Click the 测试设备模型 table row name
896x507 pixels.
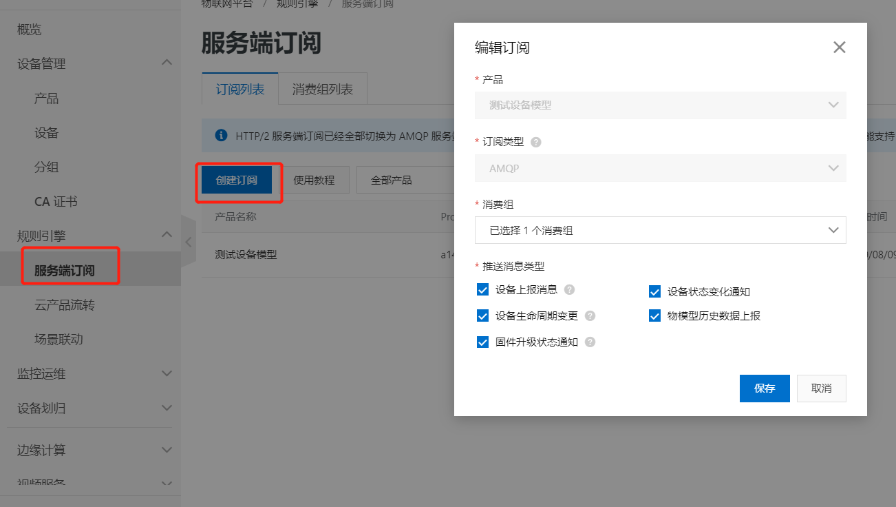[x=246, y=254]
